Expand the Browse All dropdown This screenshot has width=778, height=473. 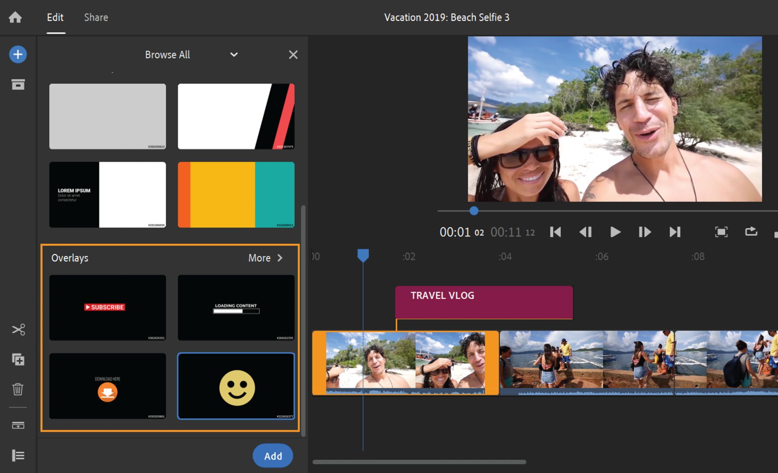coord(234,55)
